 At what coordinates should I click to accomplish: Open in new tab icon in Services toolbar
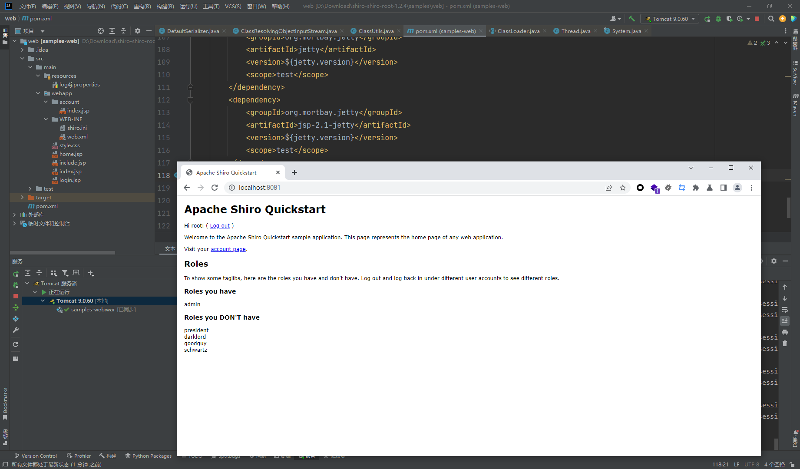point(76,273)
